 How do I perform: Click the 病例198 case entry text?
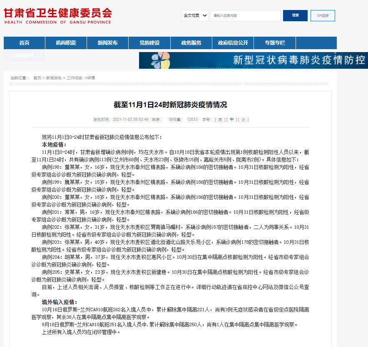170,171
